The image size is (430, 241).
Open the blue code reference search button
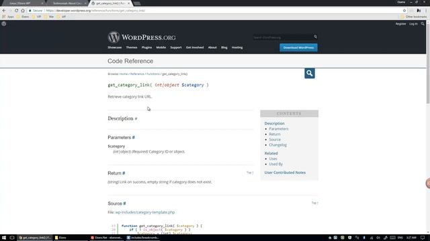(310, 73)
